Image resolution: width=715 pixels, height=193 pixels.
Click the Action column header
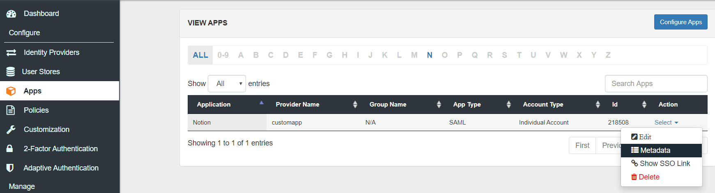pyautogui.click(x=678, y=104)
